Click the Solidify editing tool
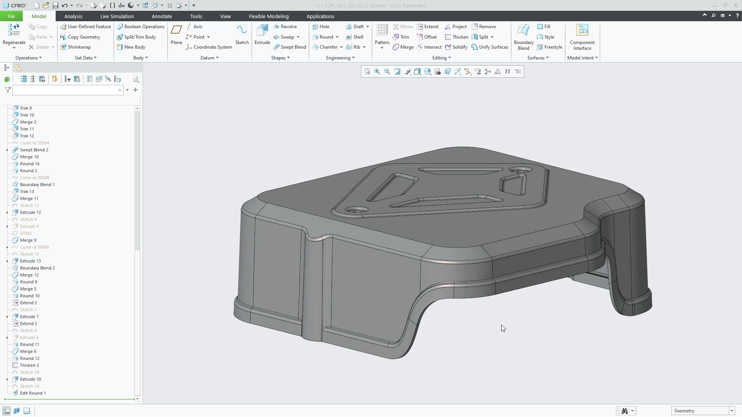 pyautogui.click(x=456, y=47)
